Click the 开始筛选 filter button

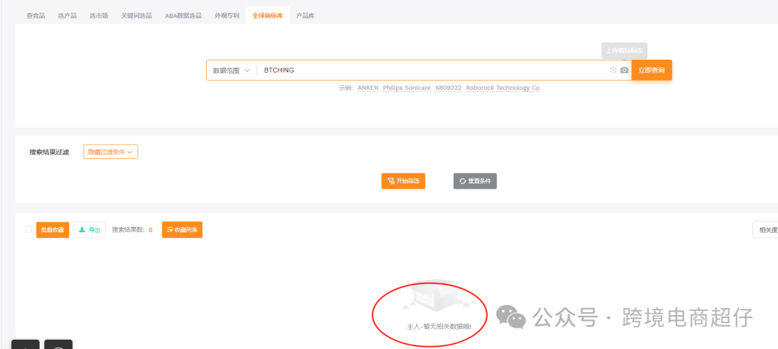pos(403,181)
